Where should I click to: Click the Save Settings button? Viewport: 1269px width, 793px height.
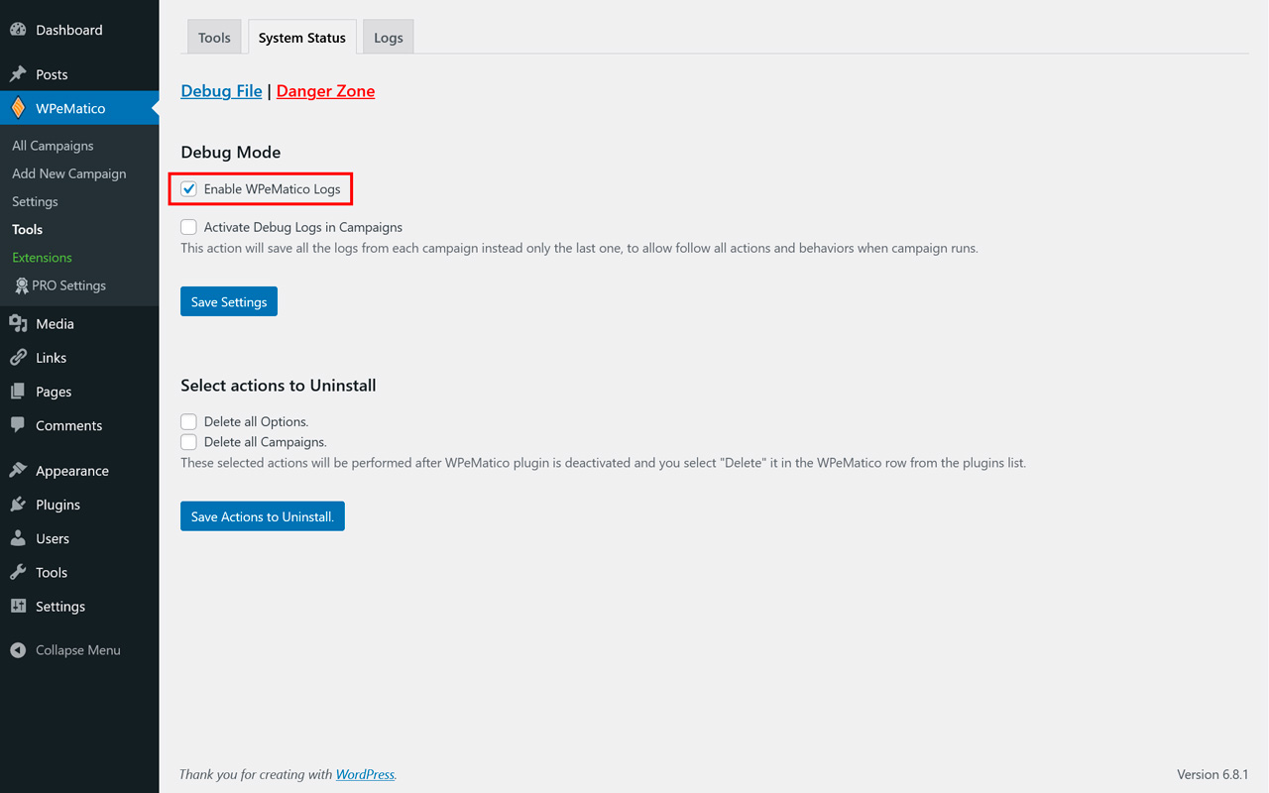pyautogui.click(x=229, y=301)
